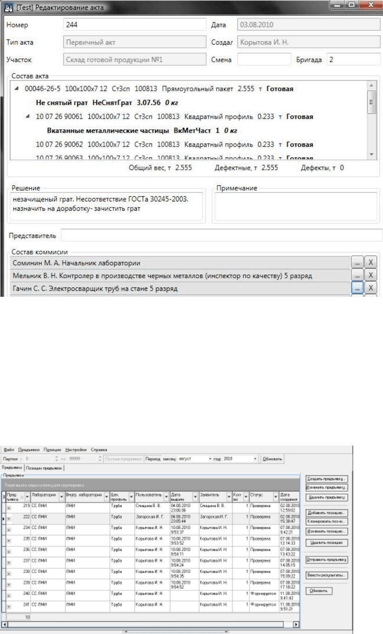Click Обновить next to the год dropdown
383x634 pixels.
click(272, 459)
